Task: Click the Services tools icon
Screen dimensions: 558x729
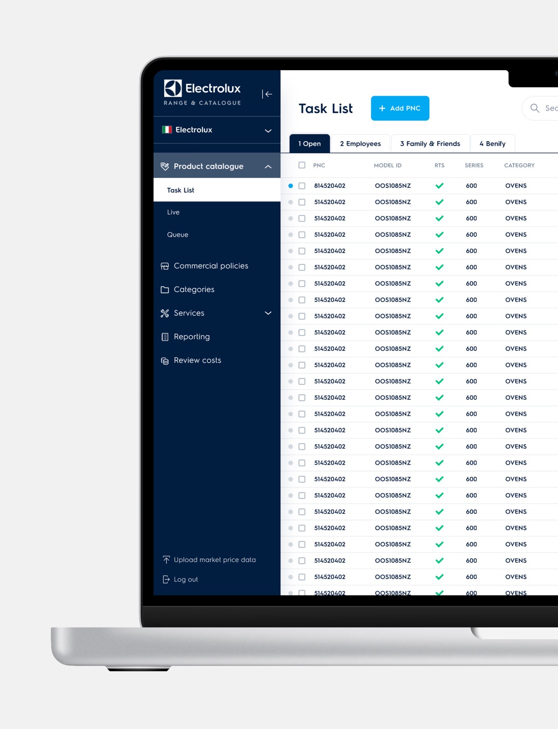Action: click(165, 313)
